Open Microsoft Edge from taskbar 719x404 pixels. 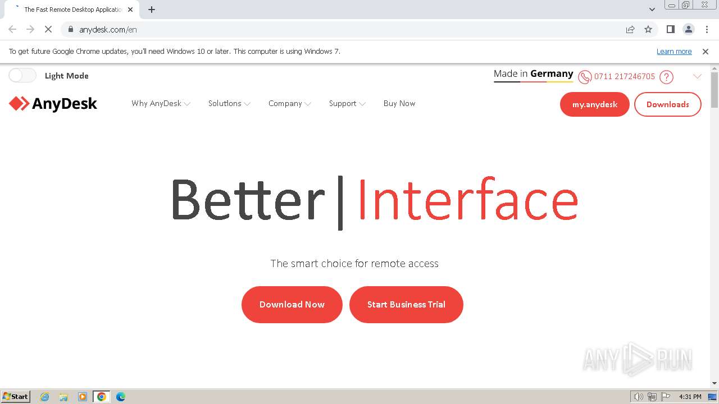pyautogui.click(x=121, y=397)
